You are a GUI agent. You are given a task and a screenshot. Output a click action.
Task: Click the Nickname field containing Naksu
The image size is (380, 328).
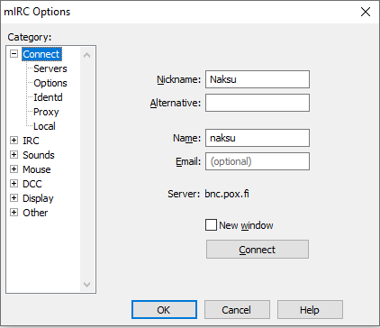(258, 79)
